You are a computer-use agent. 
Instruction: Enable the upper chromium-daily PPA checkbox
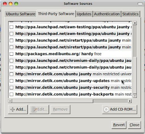coord(12,60)
